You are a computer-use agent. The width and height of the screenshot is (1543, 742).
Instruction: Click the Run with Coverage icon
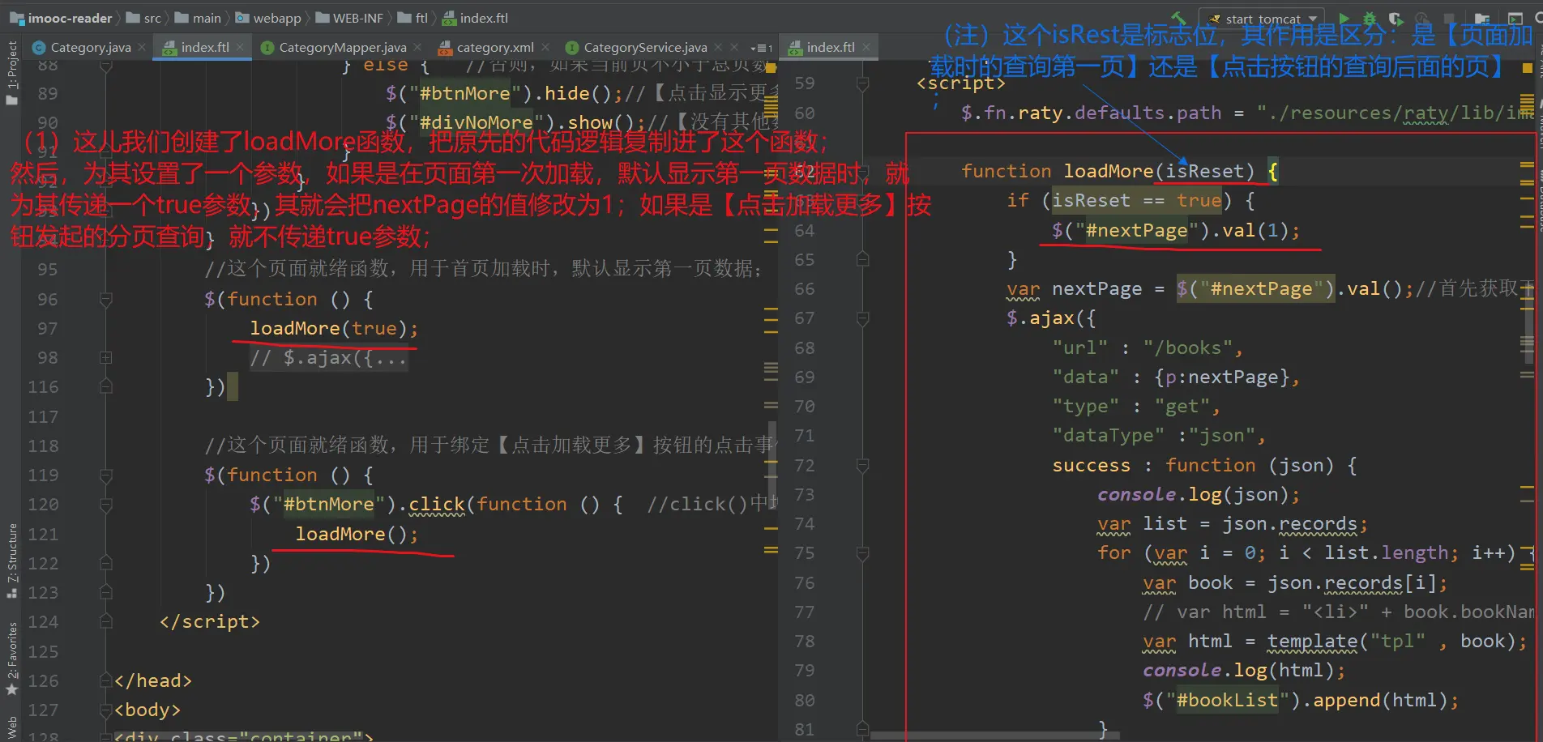(x=1396, y=18)
